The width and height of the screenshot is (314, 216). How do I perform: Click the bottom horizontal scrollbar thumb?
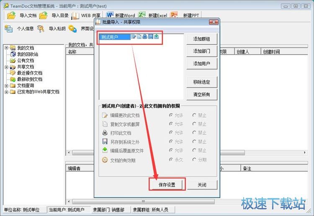[143, 201]
